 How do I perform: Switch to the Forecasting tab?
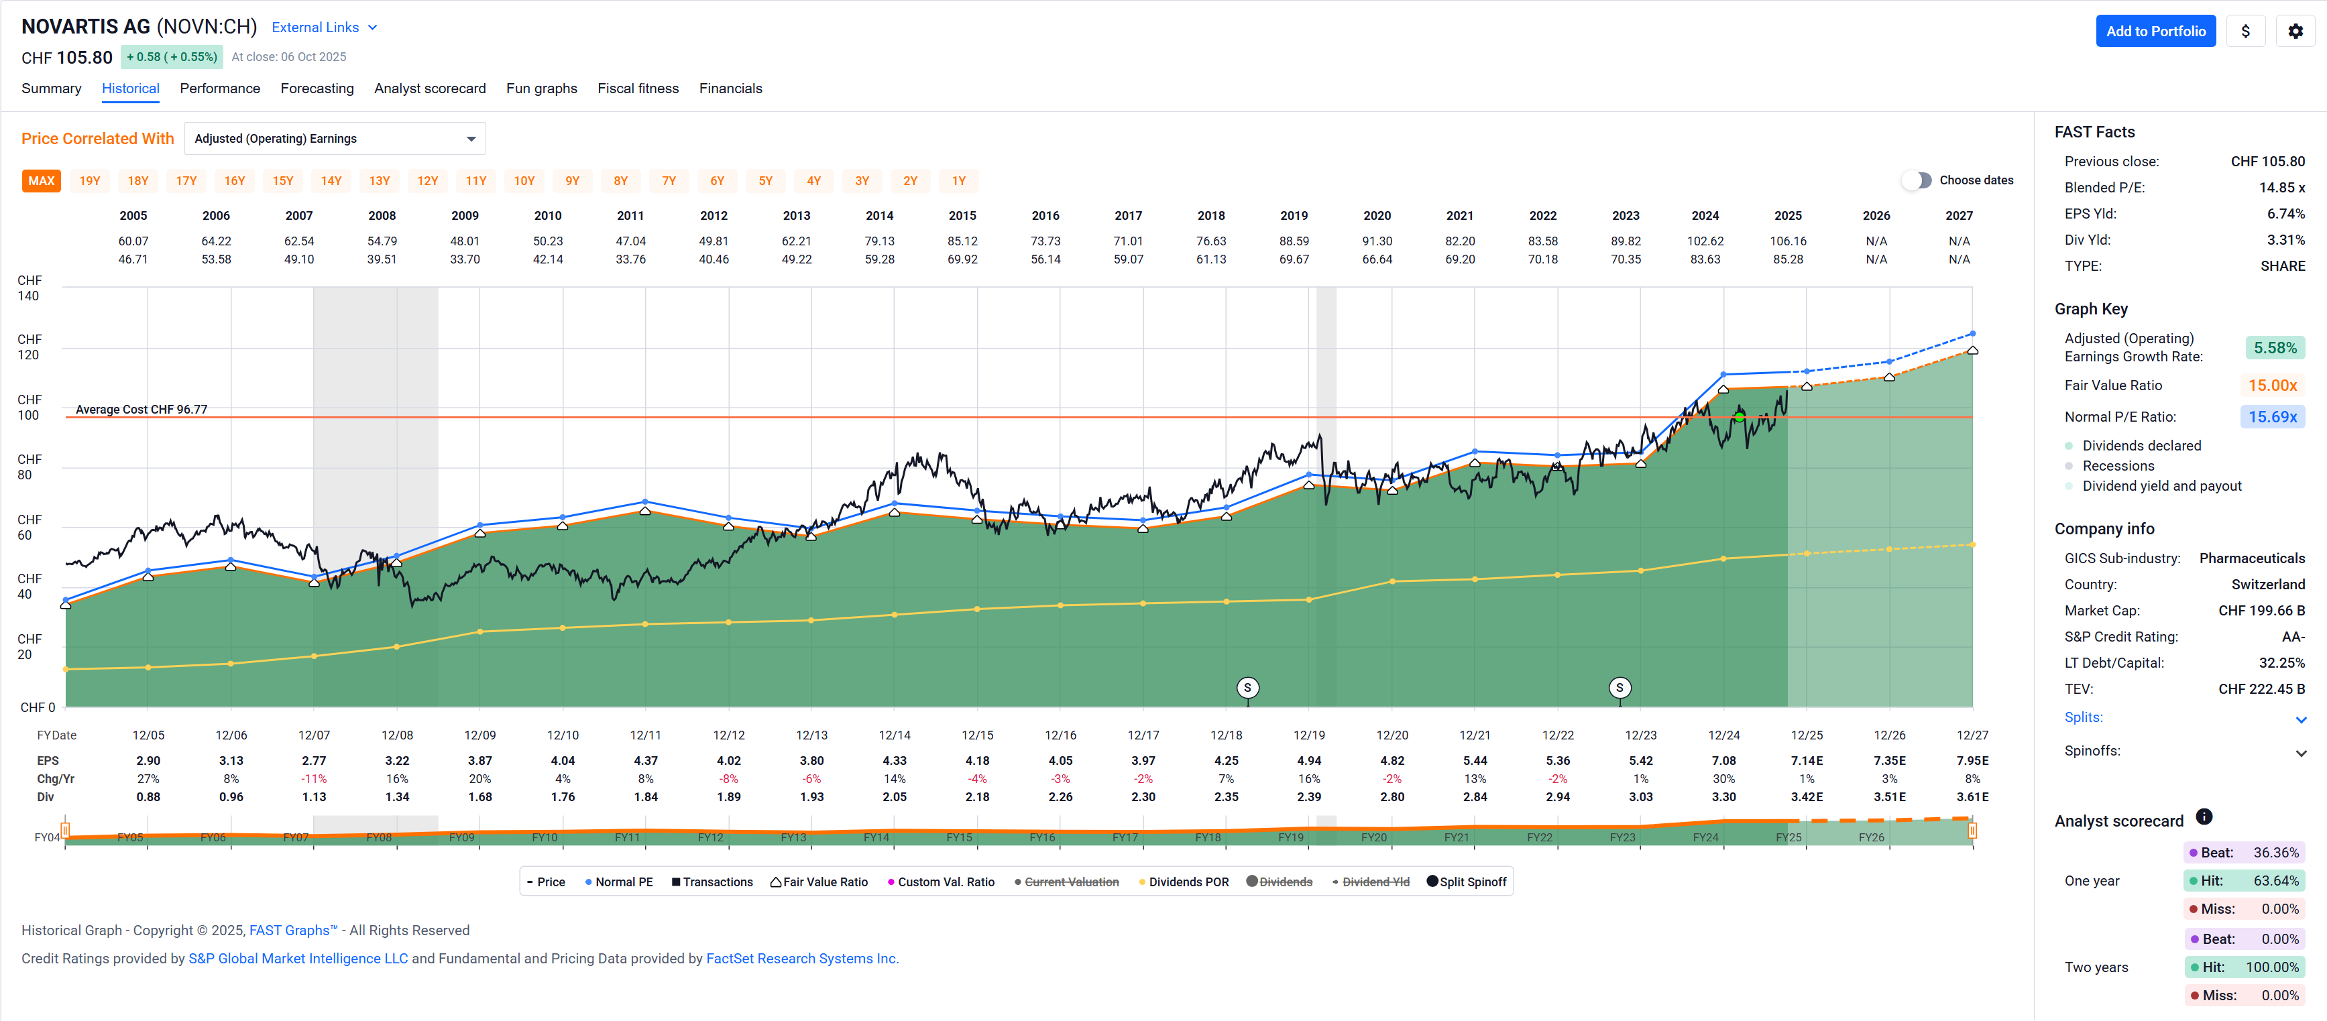click(x=317, y=88)
